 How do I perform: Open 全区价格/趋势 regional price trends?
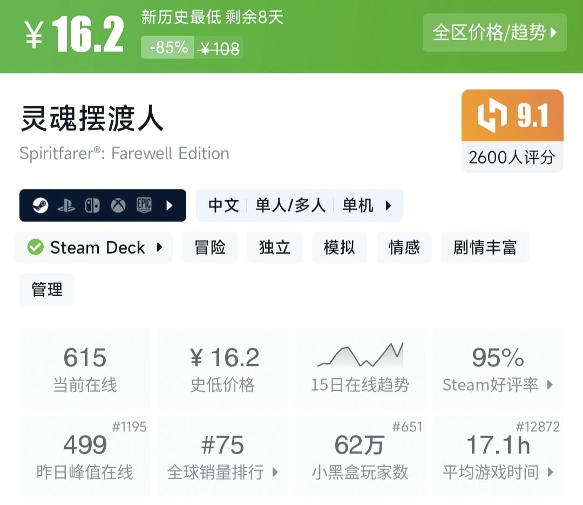(494, 33)
